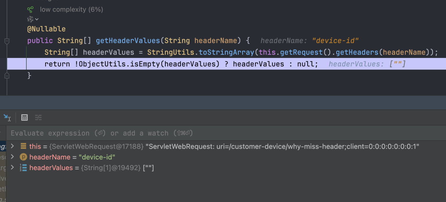Click the inline headerName "device-id" hint
446x202 pixels.
click(x=310, y=41)
